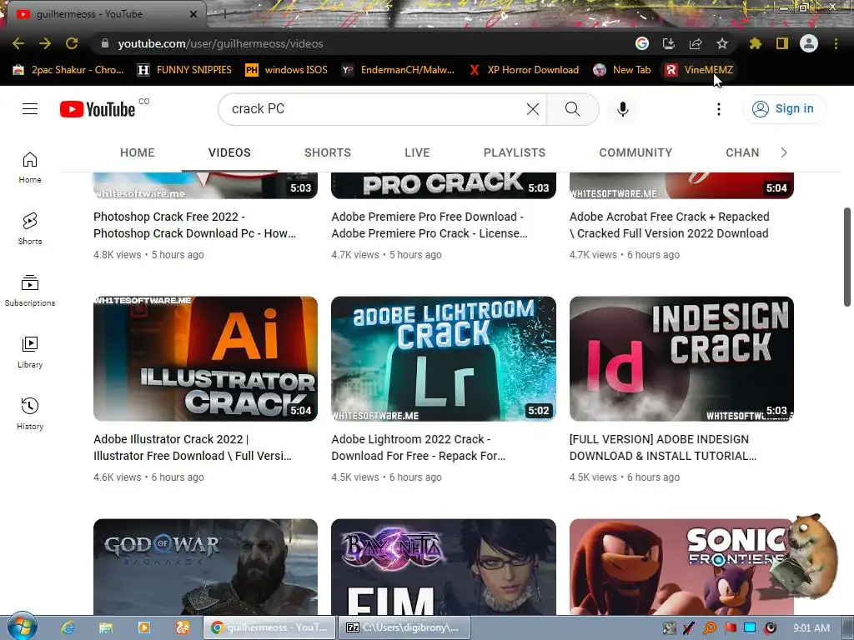Open the windows ISOS bookmark

click(x=287, y=70)
